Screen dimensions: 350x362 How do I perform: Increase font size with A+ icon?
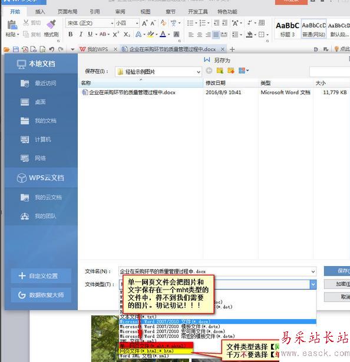pos(144,23)
